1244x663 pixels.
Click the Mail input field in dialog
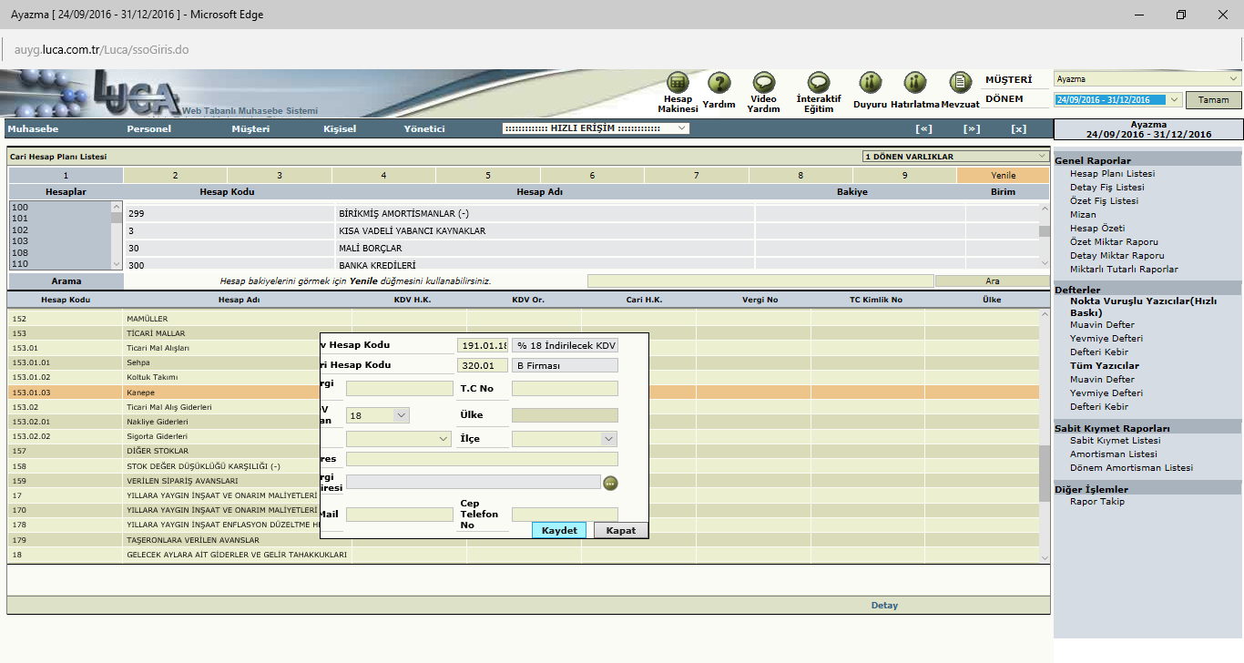(399, 515)
